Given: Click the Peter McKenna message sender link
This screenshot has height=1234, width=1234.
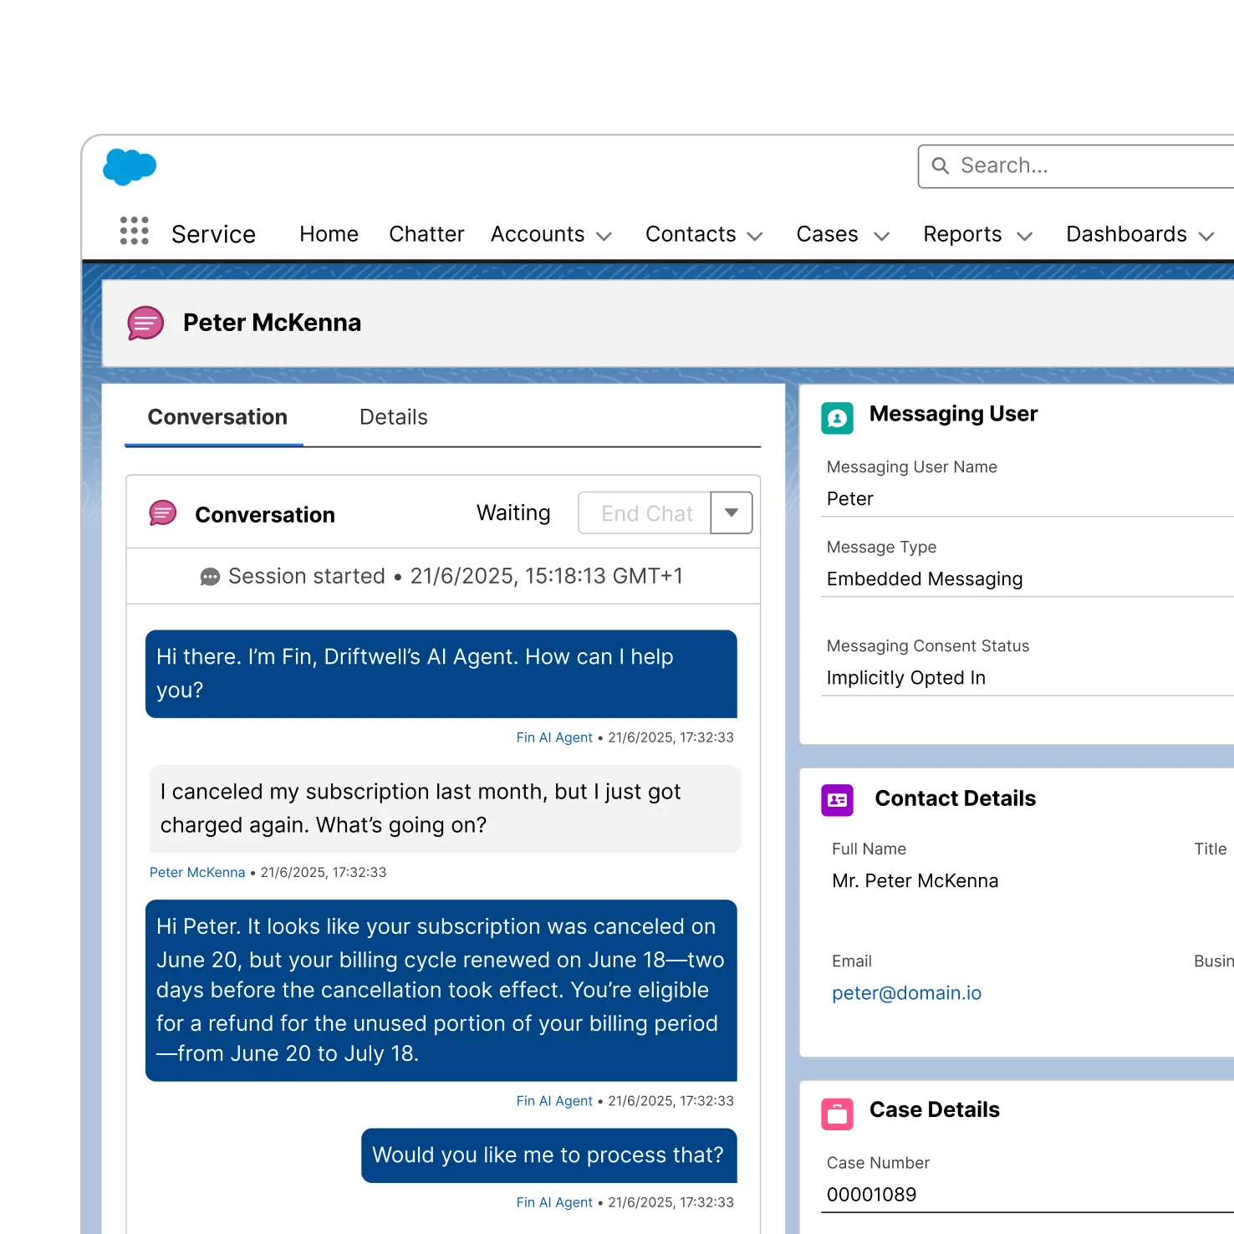Looking at the screenshot, I should pos(197,872).
